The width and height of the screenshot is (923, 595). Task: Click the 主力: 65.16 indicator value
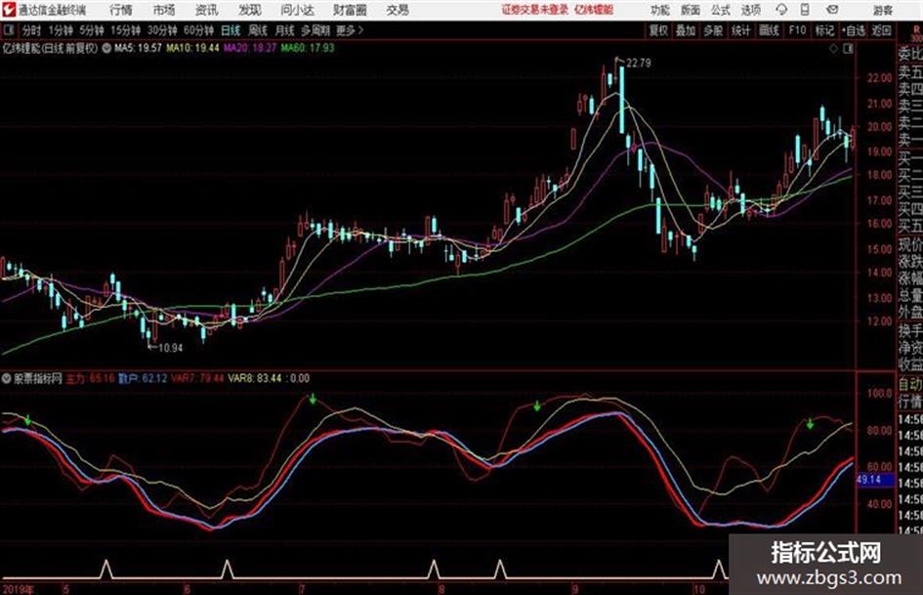(90, 378)
